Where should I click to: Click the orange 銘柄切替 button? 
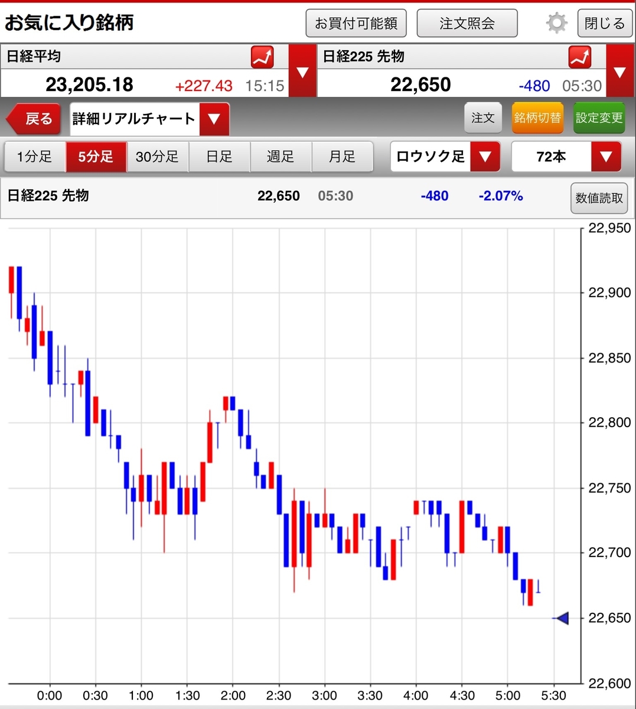point(537,118)
